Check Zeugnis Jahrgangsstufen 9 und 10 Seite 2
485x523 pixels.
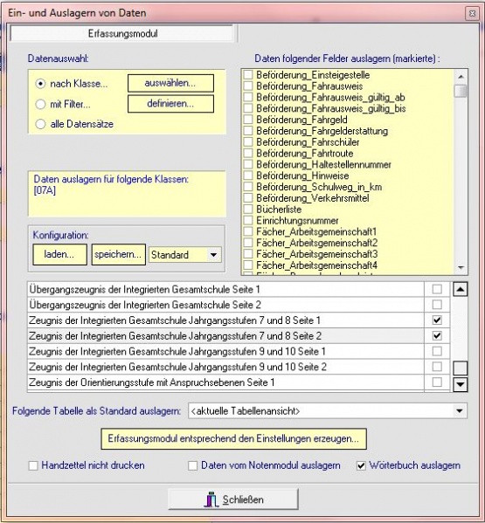pyautogui.click(x=437, y=367)
